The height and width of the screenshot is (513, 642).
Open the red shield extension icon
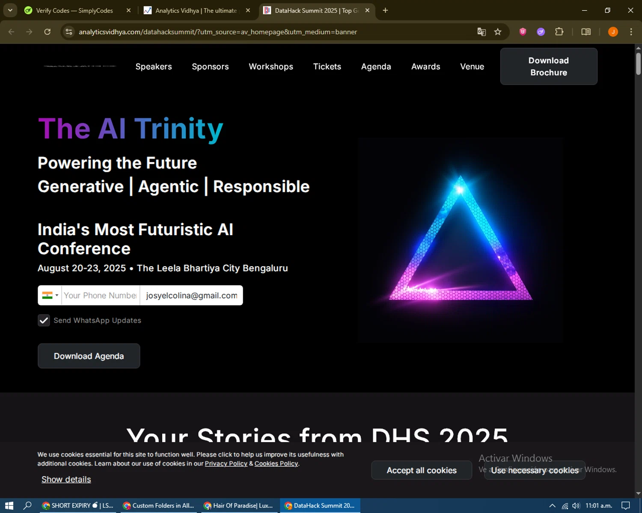tap(523, 32)
